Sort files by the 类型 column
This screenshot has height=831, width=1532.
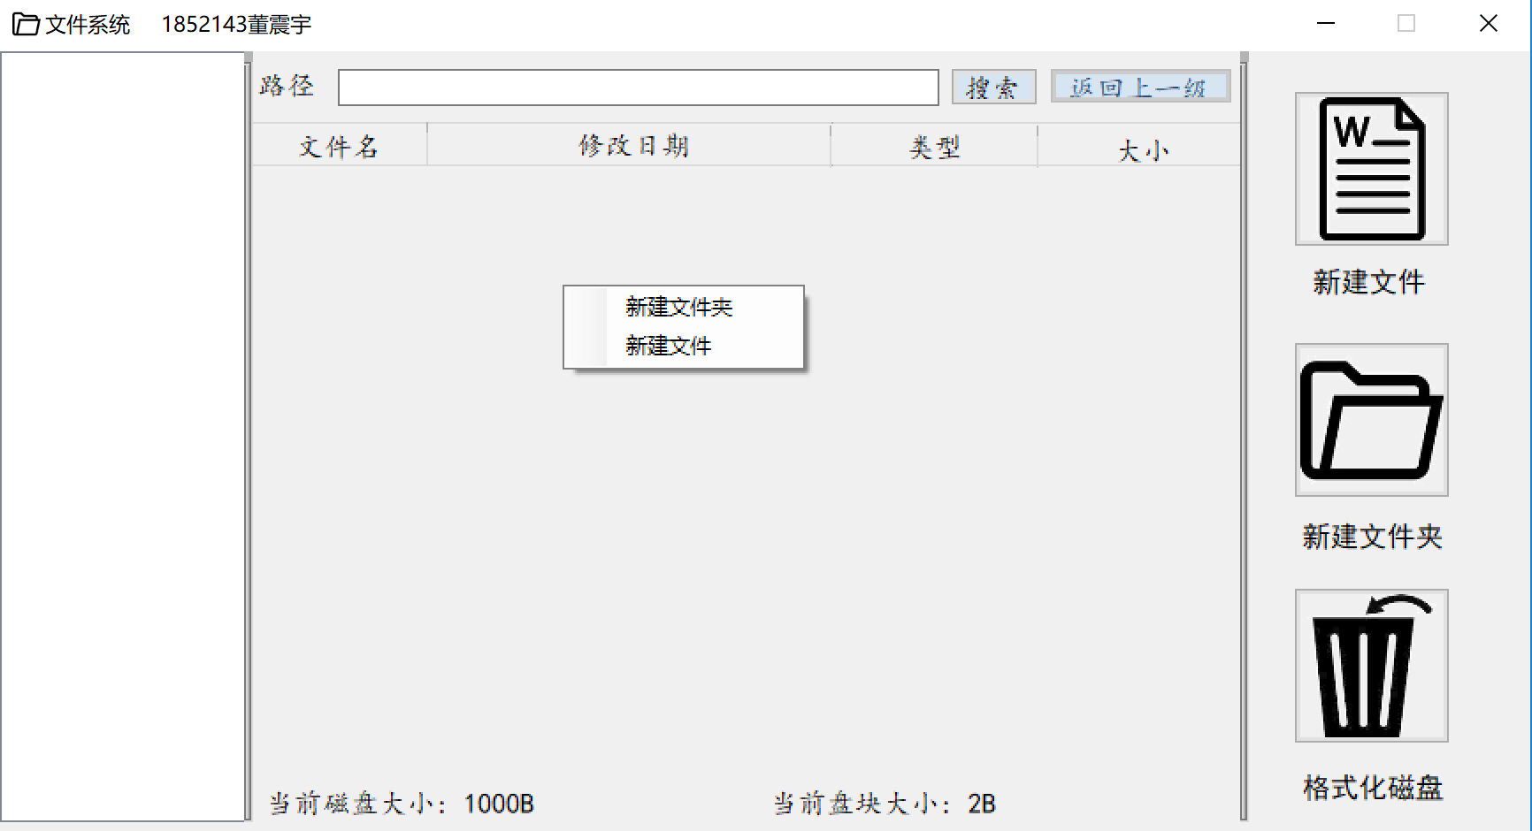934,145
